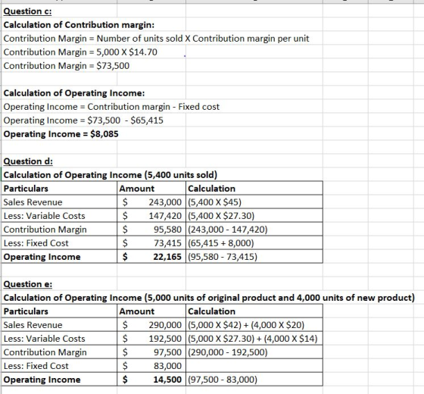424x394 pixels.
Task: Click 'Calculation of Operating Income:' heading
Action: tap(74, 93)
